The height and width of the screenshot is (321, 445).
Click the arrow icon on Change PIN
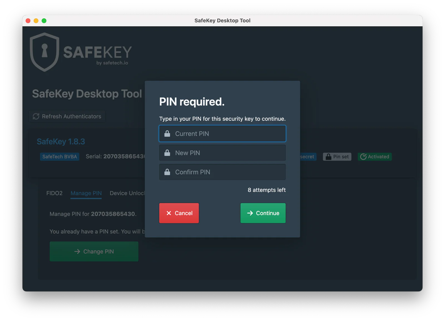coord(77,252)
